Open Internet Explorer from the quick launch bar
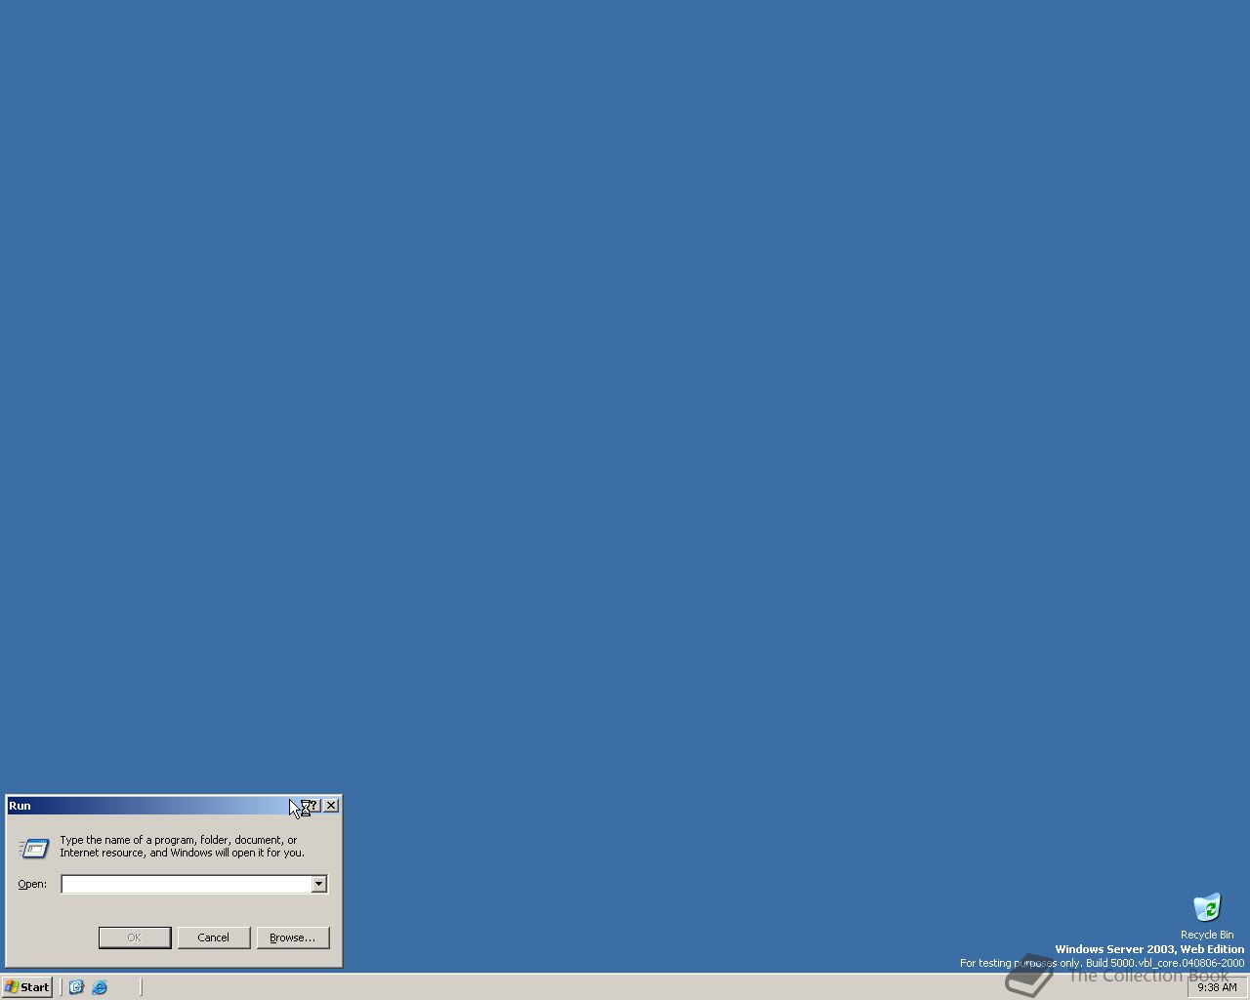The height and width of the screenshot is (1000, 1250). point(100,987)
